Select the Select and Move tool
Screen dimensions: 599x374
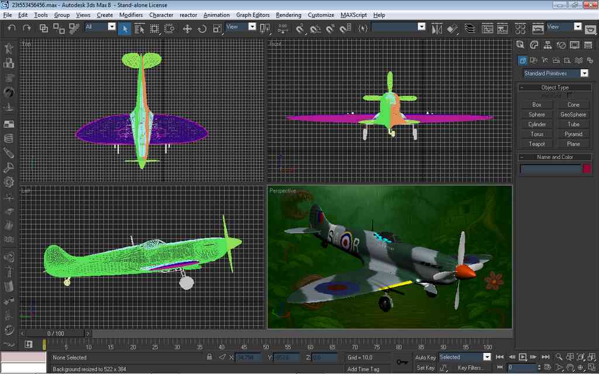[x=187, y=28]
